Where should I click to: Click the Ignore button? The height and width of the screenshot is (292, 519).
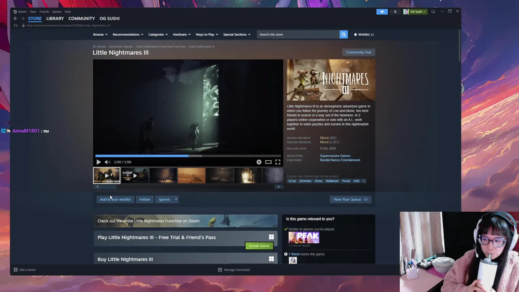(x=164, y=200)
